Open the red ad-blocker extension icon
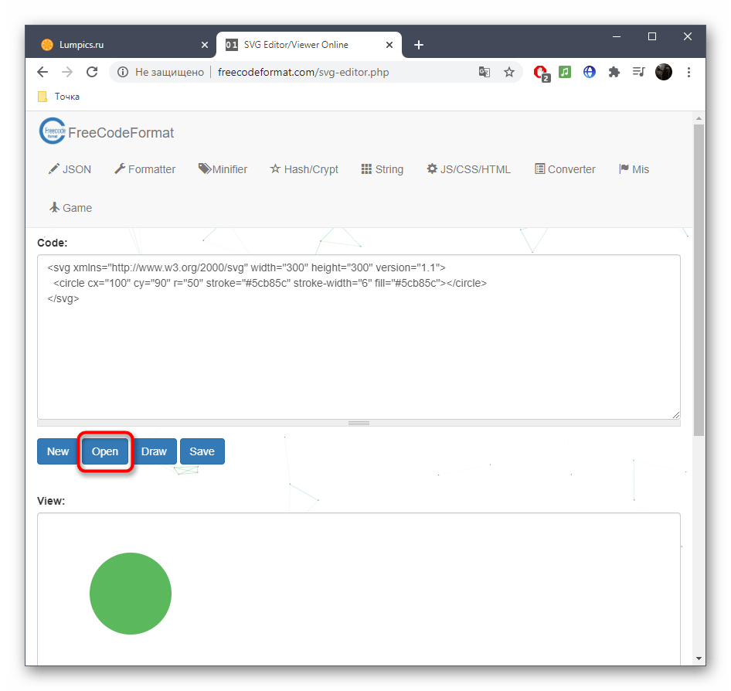The width and height of the screenshot is (731, 691). pyautogui.click(x=541, y=73)
